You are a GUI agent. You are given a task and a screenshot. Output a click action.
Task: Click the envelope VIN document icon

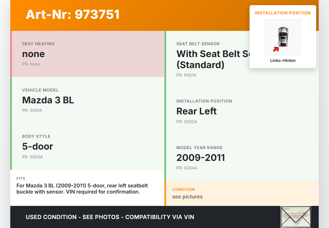click(x=296, y=217)
